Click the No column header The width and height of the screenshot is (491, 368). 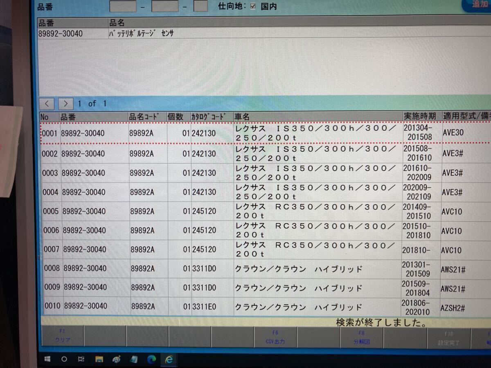click(50, 116)
